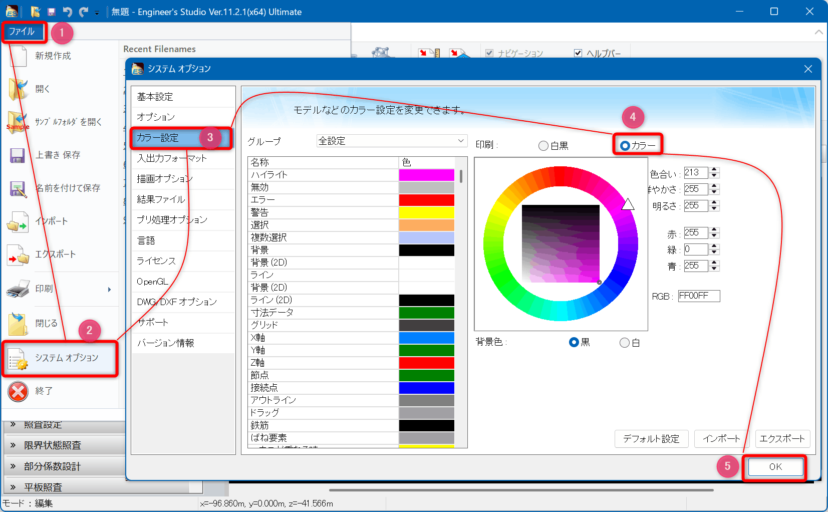Click the save icon in title bar
828x512 pixels.
click(x=51, y=12)
